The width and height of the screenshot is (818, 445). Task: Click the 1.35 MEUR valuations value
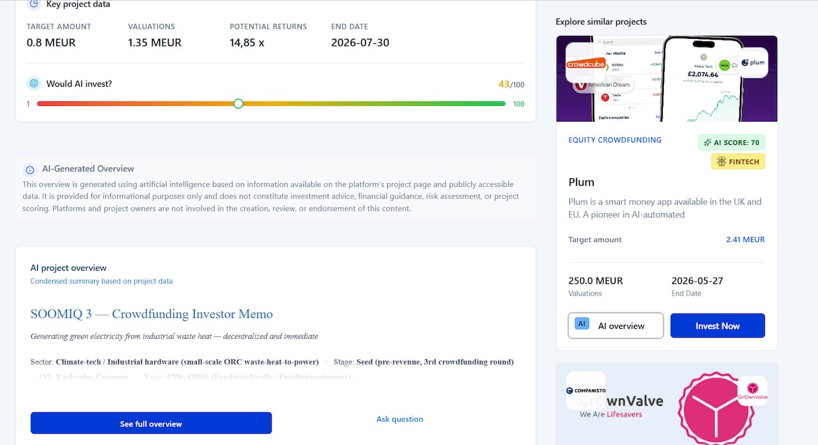pyautogui.click(x=155, y=43)
